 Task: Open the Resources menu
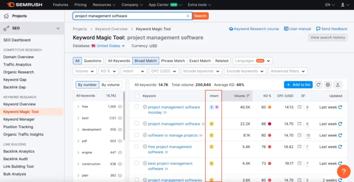[x=104, y=5]
